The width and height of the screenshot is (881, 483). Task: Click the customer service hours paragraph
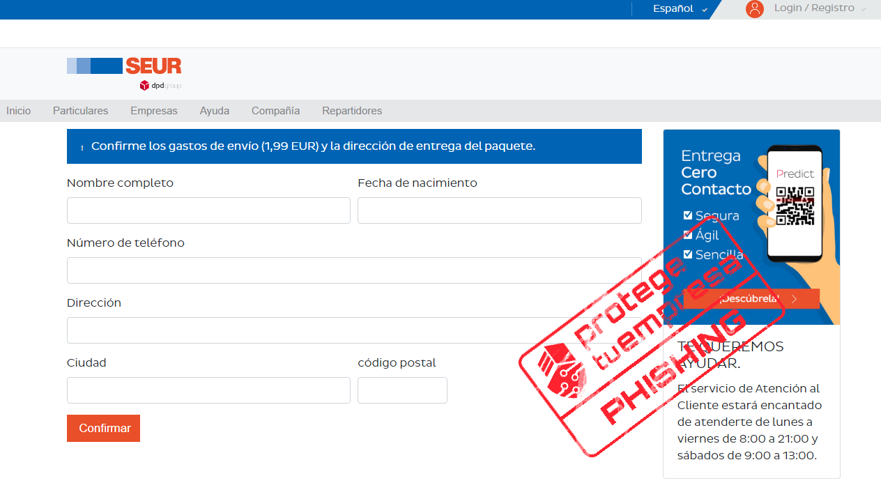pos(749,422)
